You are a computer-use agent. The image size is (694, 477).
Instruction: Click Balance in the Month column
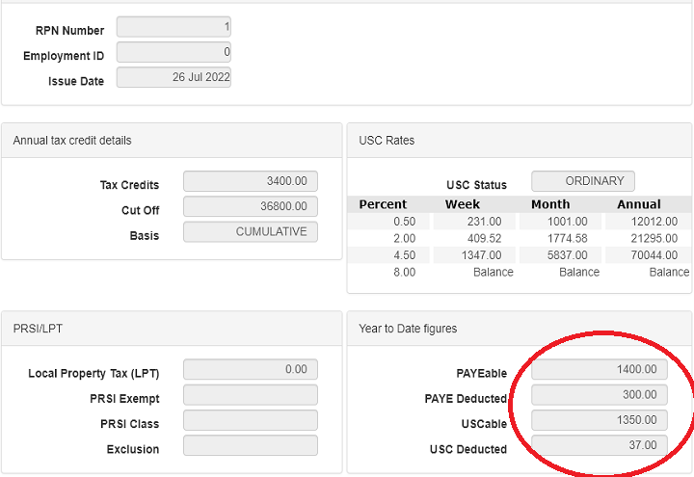[579, 272]
